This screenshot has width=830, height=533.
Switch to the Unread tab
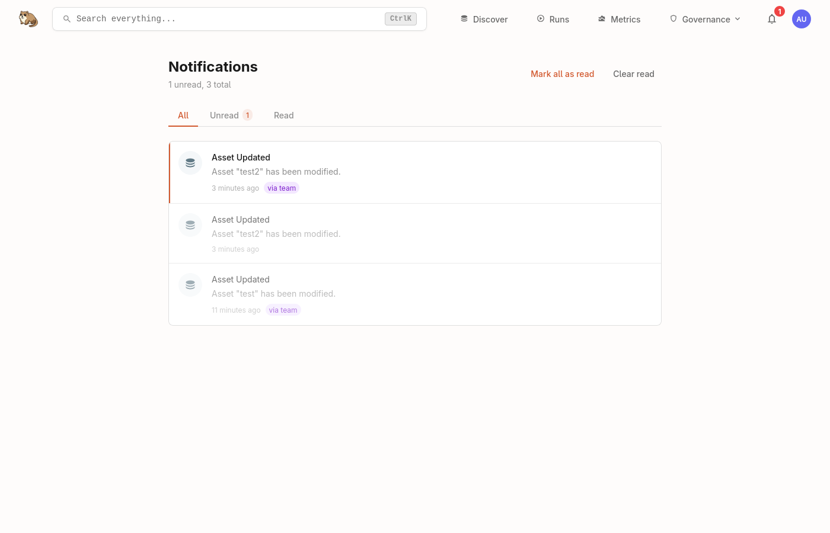tap(224, 115)
